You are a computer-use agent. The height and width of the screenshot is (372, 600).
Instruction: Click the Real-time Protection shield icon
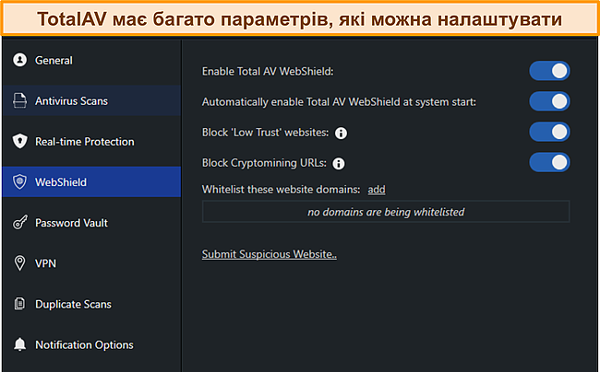[18, 142]
